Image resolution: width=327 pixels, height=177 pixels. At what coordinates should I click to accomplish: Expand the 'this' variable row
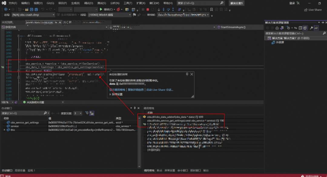coord(4,130)
